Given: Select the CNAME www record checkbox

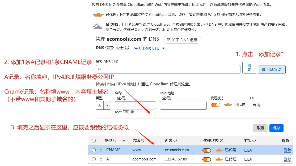Looking at the screenshot, I should pyautogui.click(x=94, y=150).
